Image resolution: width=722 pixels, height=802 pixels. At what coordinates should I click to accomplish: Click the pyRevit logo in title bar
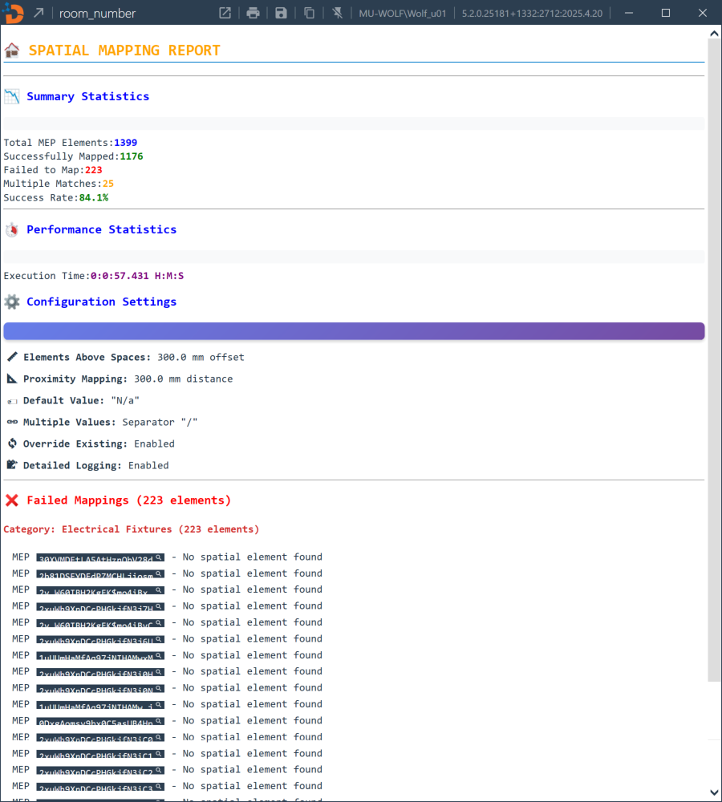pos(13,13)
